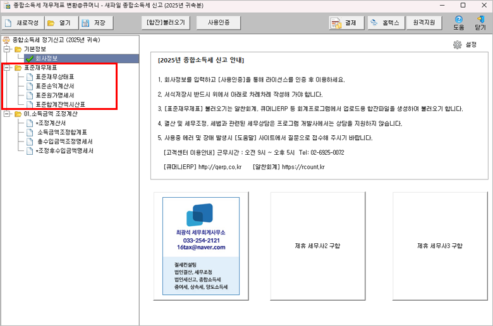Click the title bar application icon
493x326 pixels.
coord(6,5)
